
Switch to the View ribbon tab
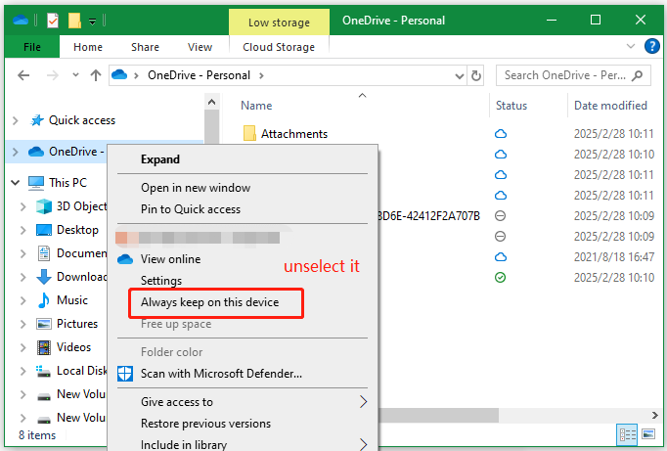click(200, 47)
